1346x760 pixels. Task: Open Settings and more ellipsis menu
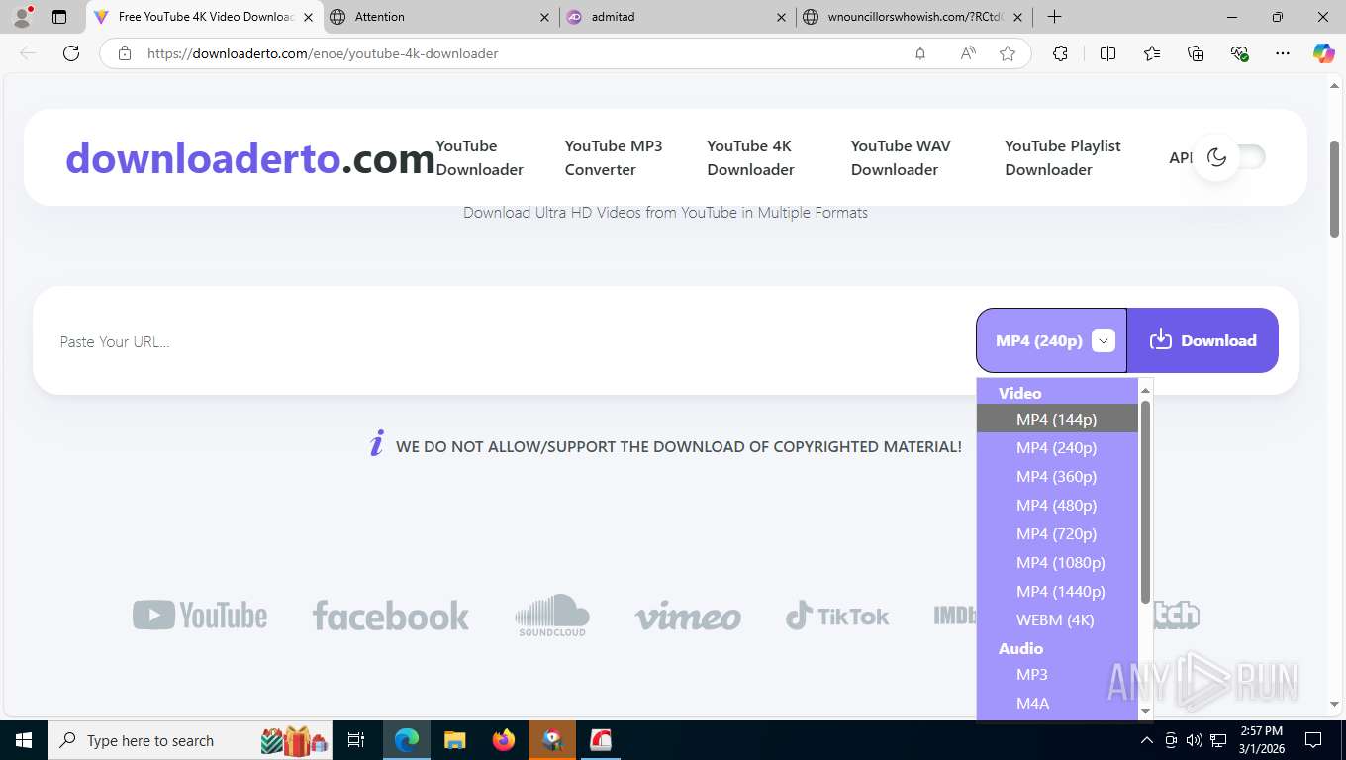point(1283,53)
